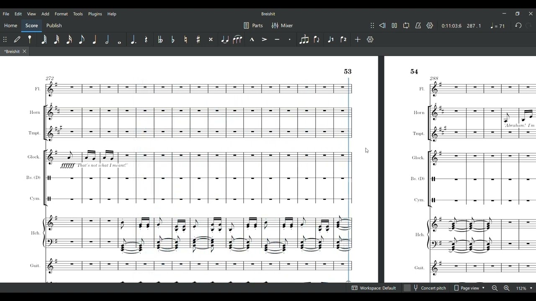Switch to the Score tab
This screenshot has width=536, height=301.
[31, 26]
